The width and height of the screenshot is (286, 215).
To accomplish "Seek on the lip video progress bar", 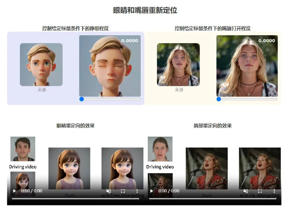I will click(x=213, y=198).
